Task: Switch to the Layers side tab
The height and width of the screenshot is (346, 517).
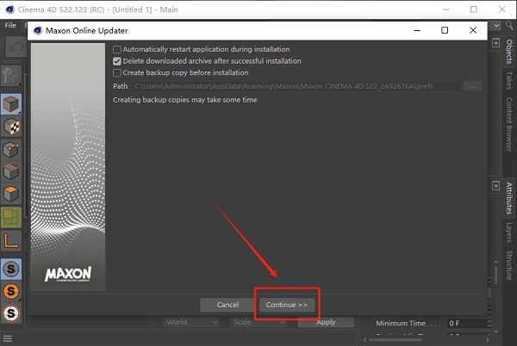Action: (509, 232)
